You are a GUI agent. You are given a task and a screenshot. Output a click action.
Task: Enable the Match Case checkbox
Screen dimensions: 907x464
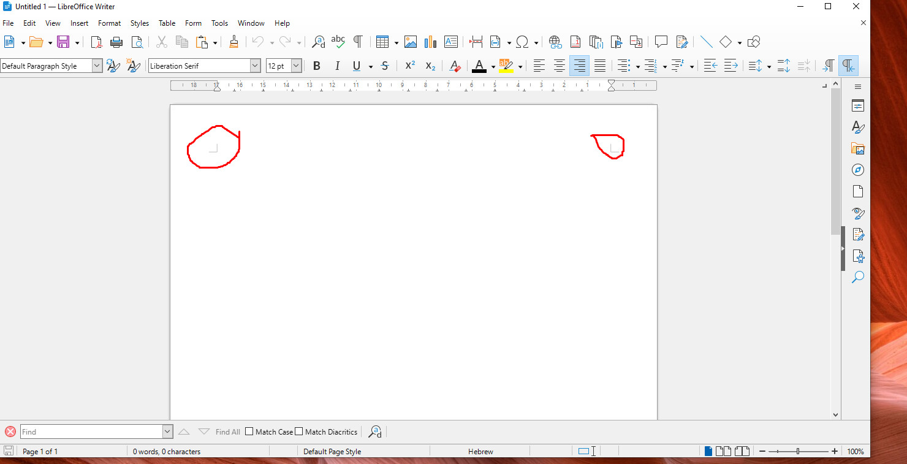point(249,432)
